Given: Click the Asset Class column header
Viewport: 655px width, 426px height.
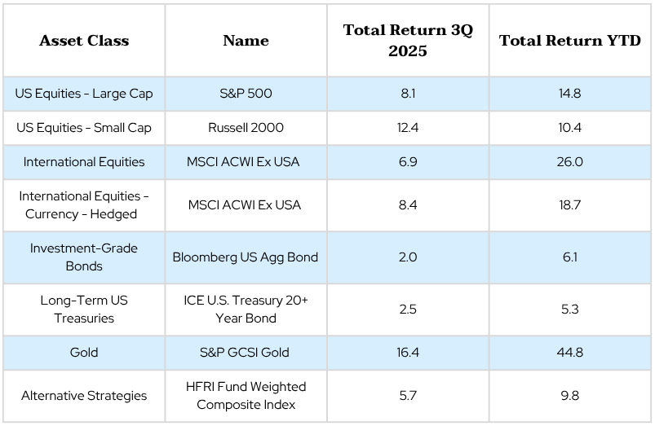Looking at the screenshot, I should point(84,41).
